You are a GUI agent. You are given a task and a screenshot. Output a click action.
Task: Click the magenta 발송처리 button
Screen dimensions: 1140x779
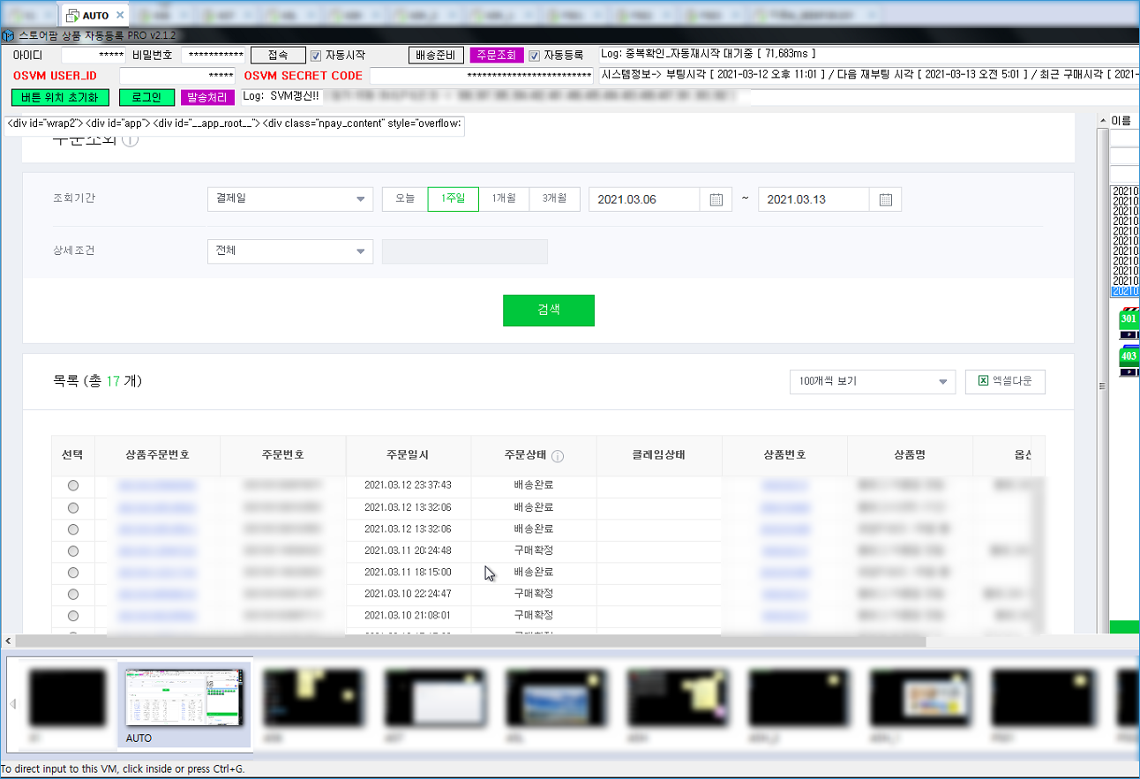pos(207,97)
